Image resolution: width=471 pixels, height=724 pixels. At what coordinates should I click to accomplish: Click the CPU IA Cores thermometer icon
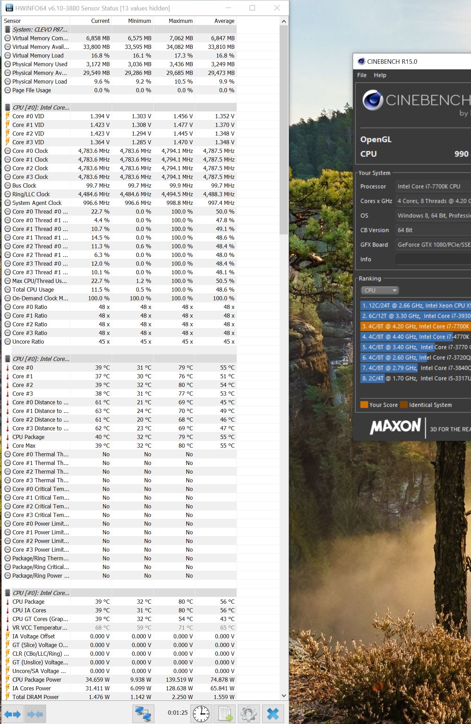pyautogui.click(x=8, y=610)
